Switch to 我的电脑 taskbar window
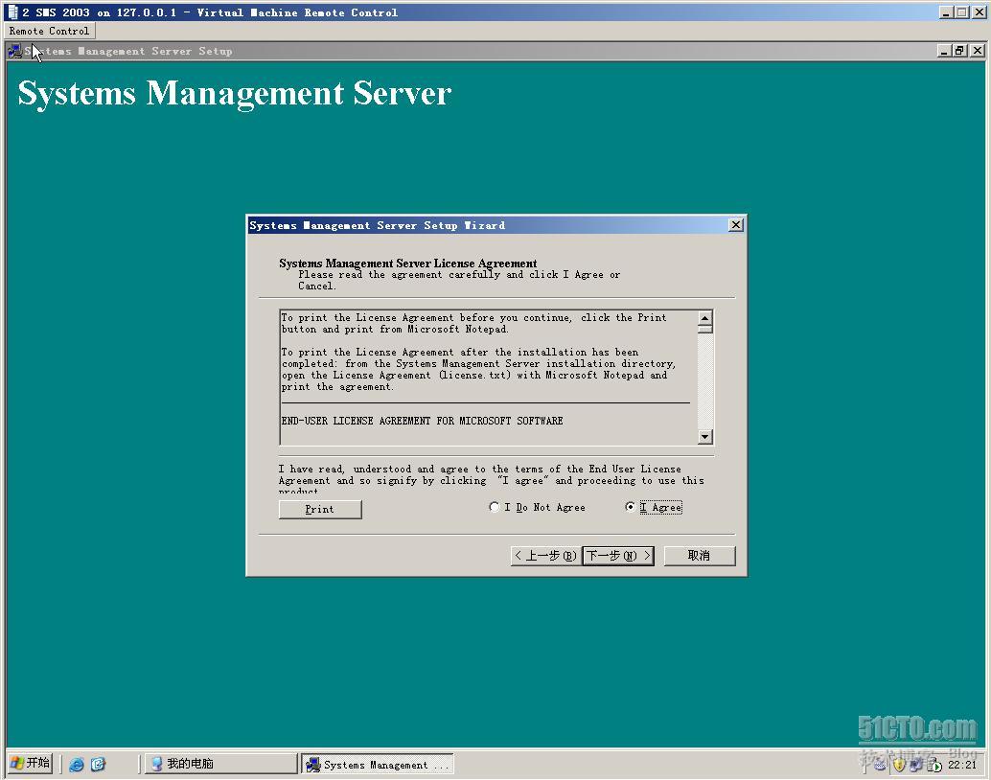Image resolution: width=991 pixels, height=780 pixels. [220, 764]
